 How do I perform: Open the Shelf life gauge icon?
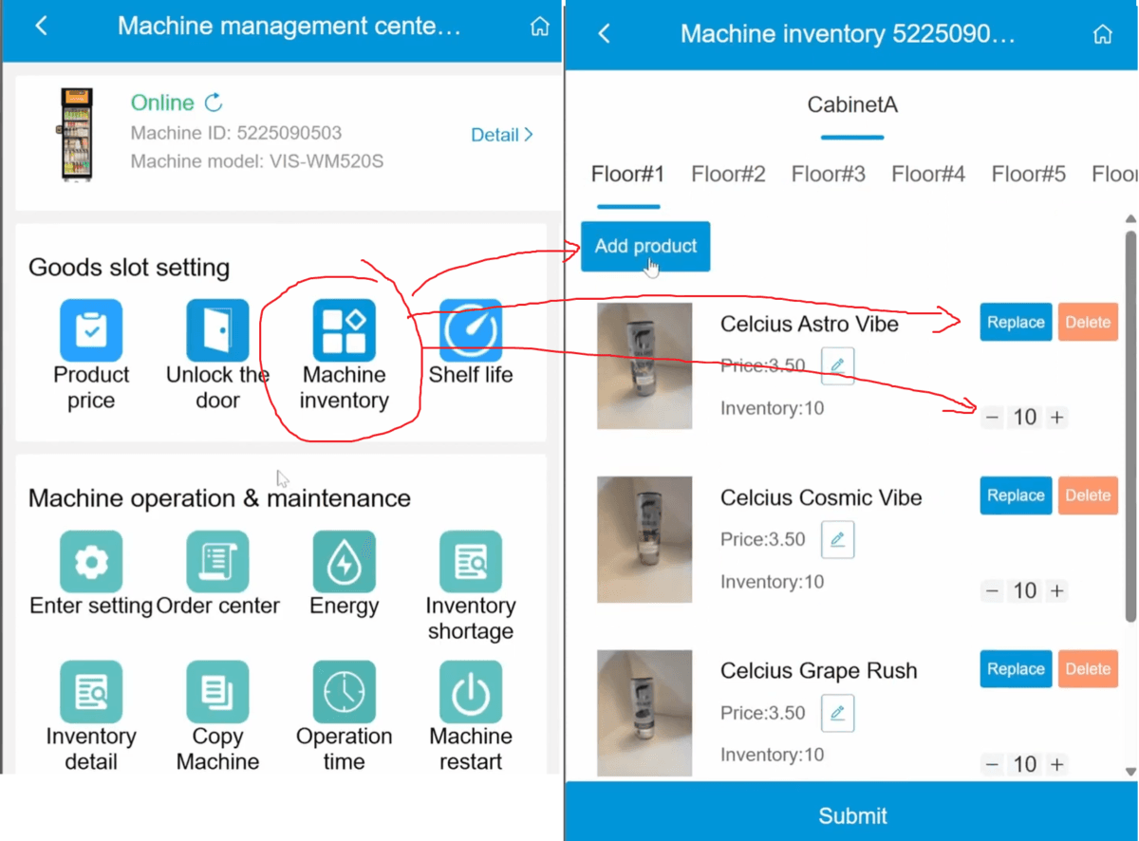tap(471, 330)
